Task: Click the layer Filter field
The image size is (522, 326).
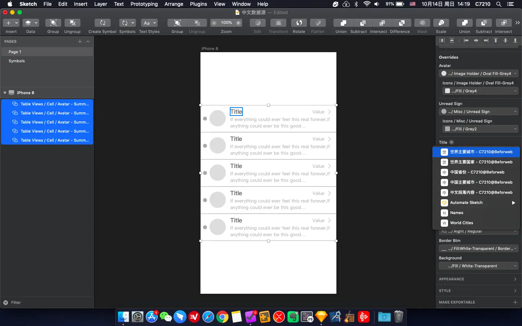Action: pyautogui.click(x=47, y=302)
